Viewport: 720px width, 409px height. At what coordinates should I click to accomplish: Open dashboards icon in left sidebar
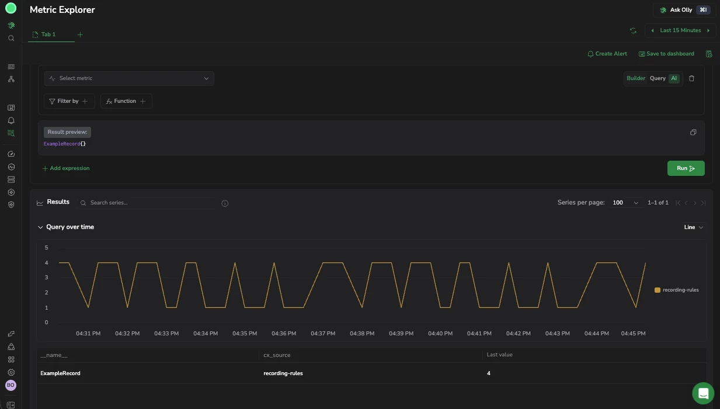11,108
